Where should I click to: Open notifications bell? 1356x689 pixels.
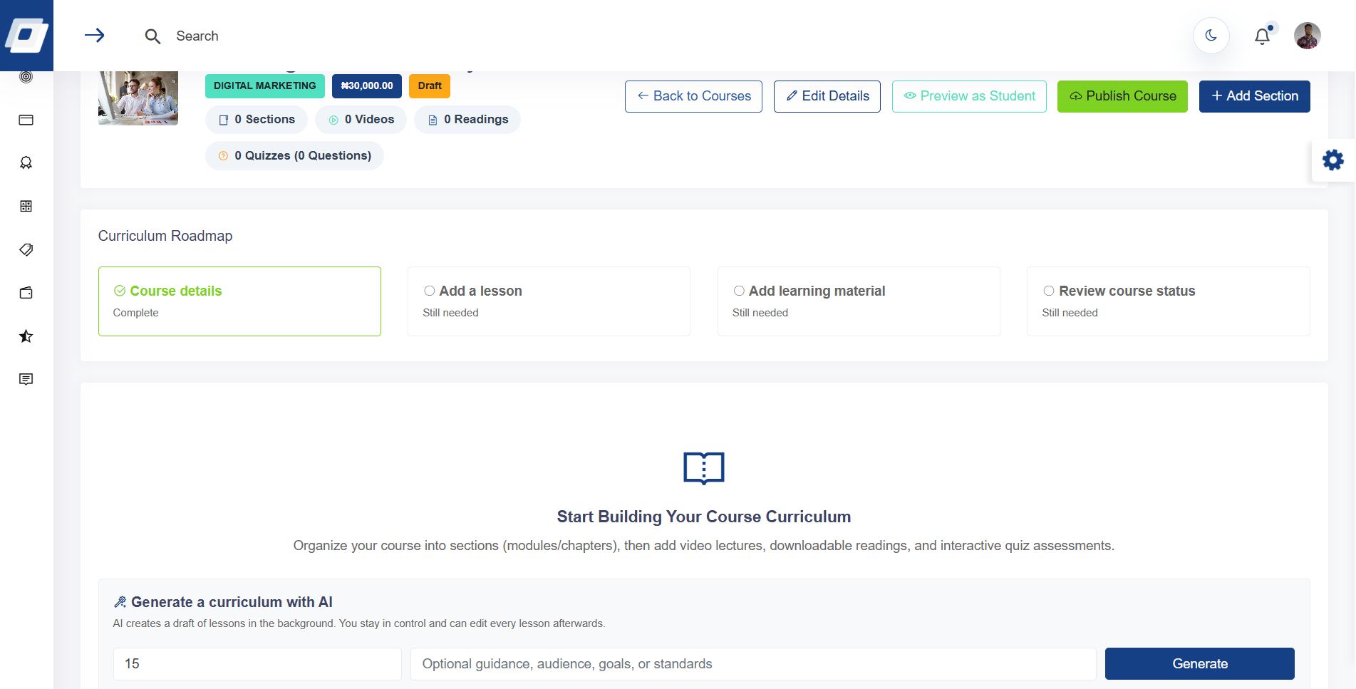click(x=1262, y=36)
